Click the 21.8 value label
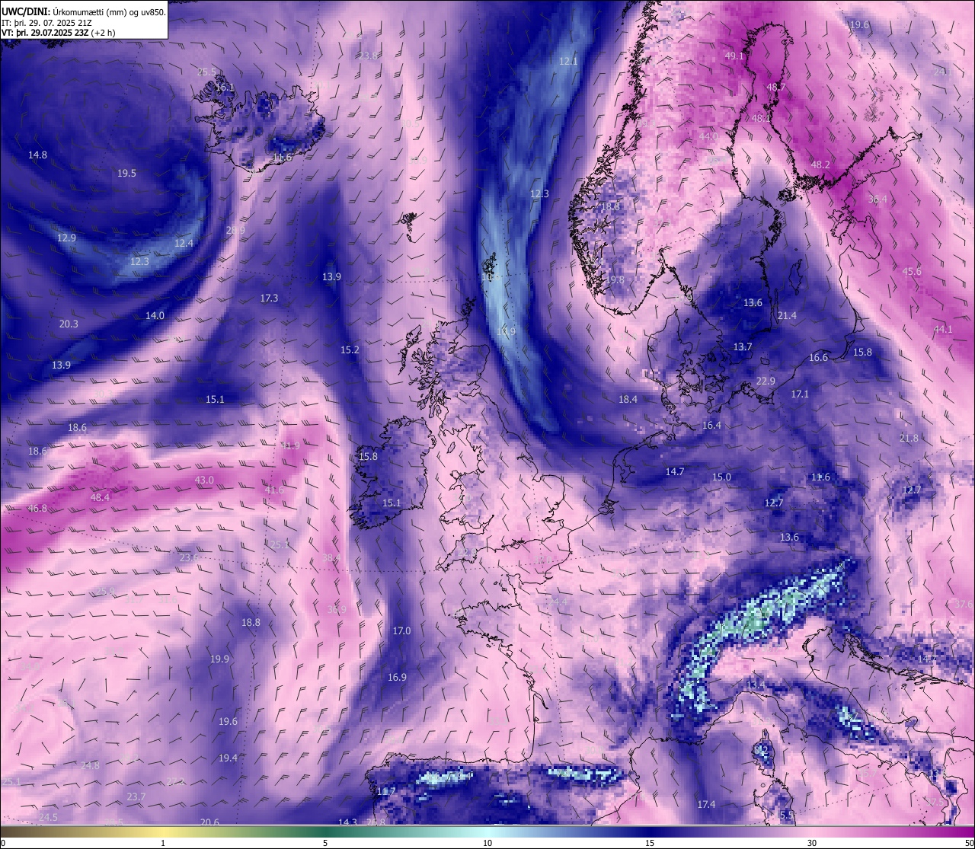Image resolution: width=975 pixels, height=849 pixels. tap(909, 438)
